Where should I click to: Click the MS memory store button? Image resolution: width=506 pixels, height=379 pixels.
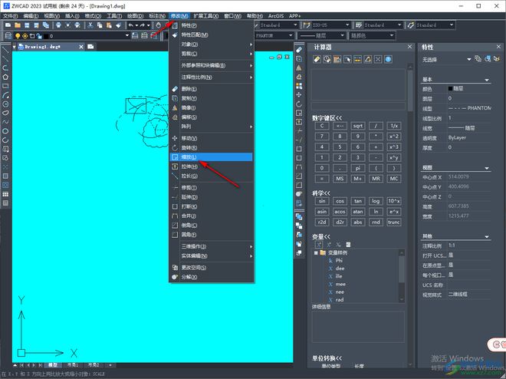(340, 179)
